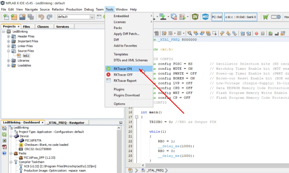Screen dimensions: 289x173
Task: Expand the Important Files folder
Action: 8,41
